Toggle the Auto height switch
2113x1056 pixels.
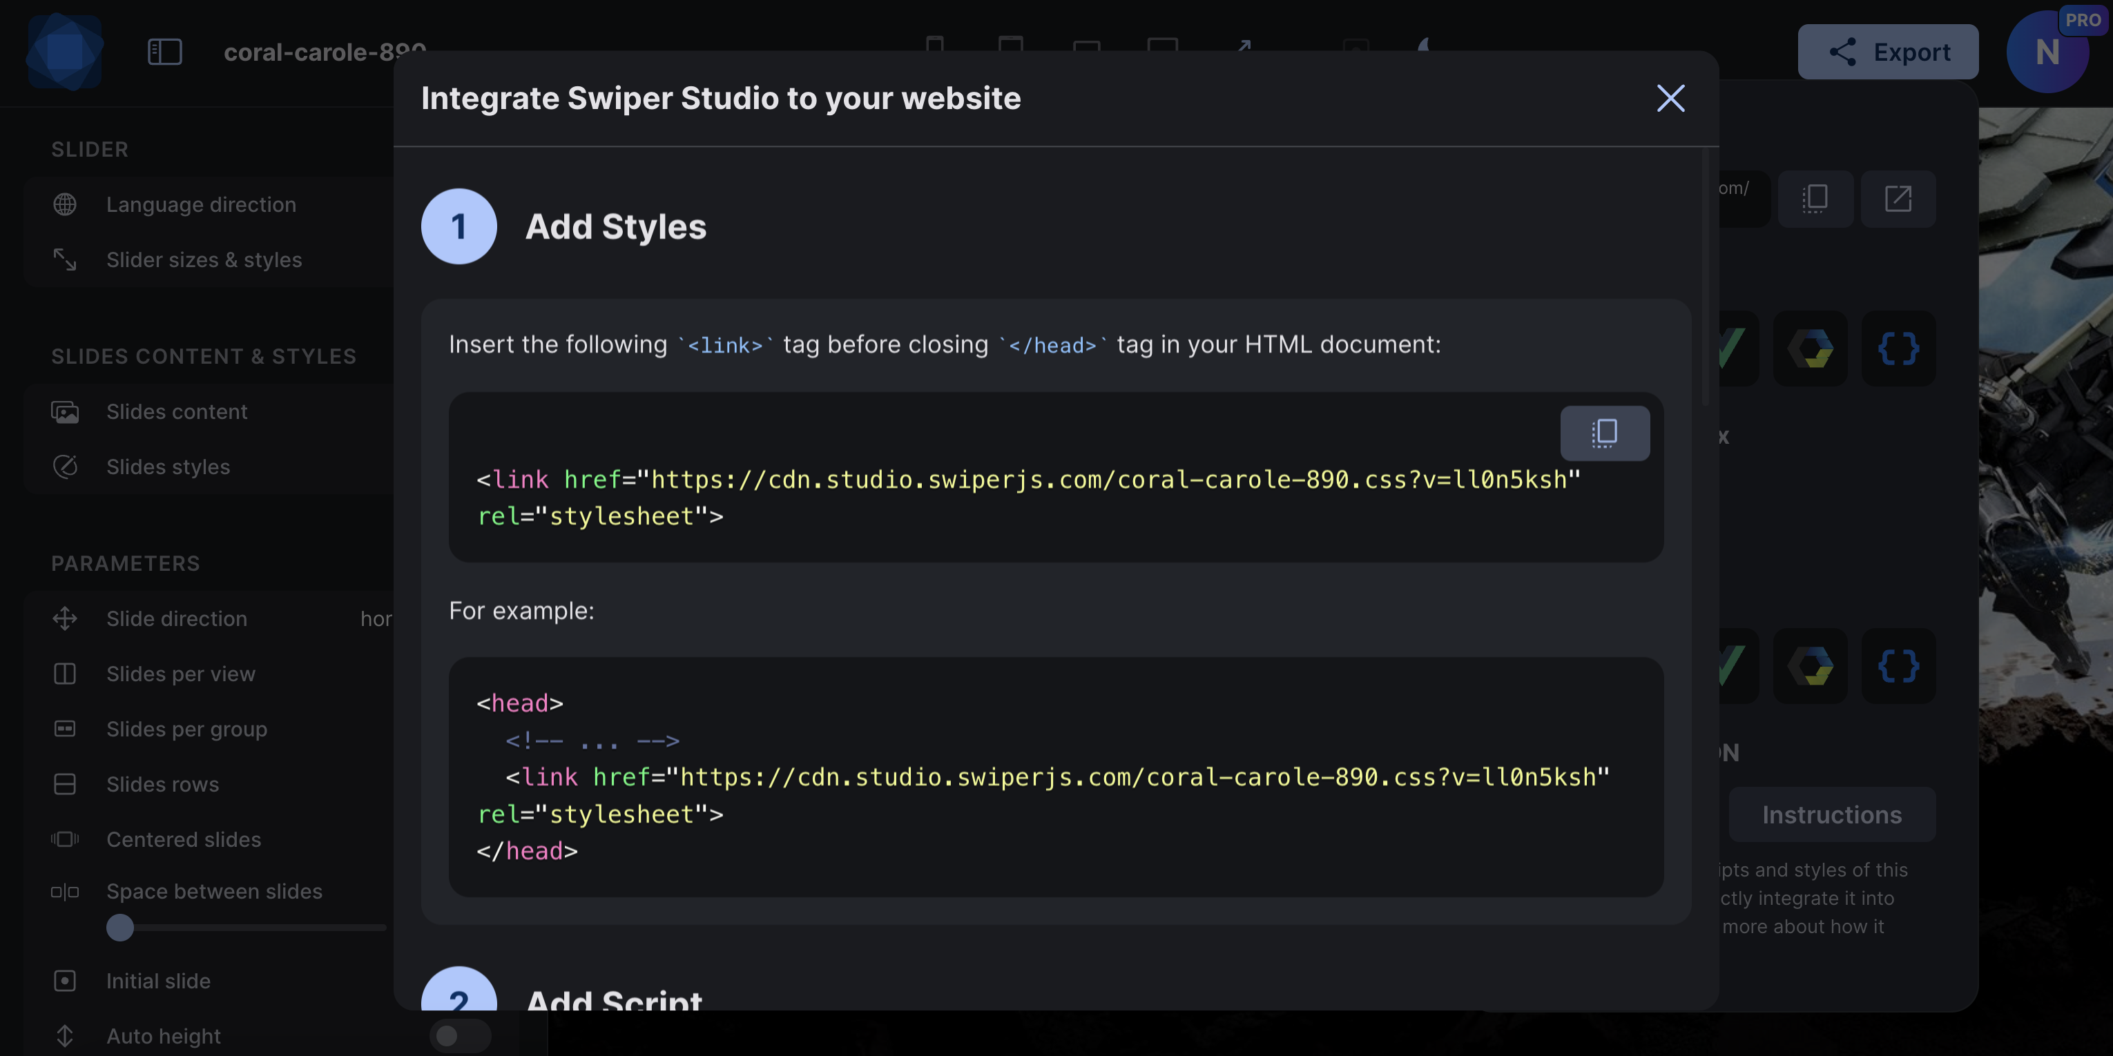[459, 1035]
